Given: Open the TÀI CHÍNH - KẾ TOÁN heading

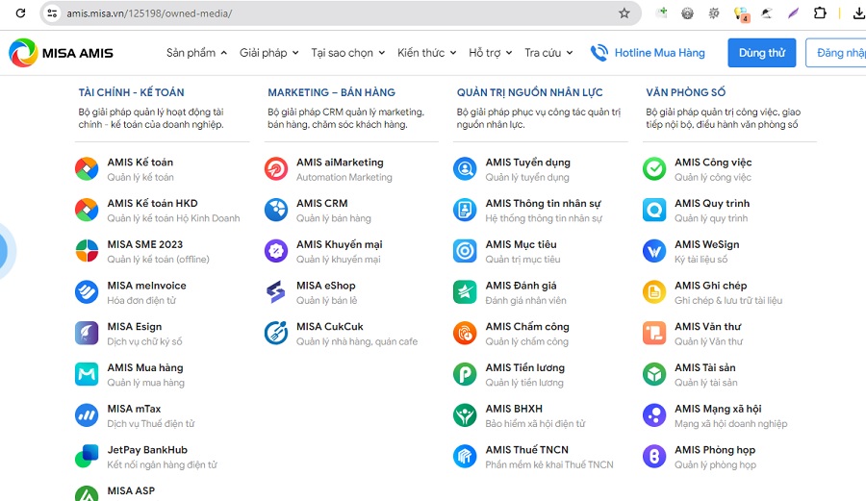Looking at the screenshot, I should [x=132, y=92].
